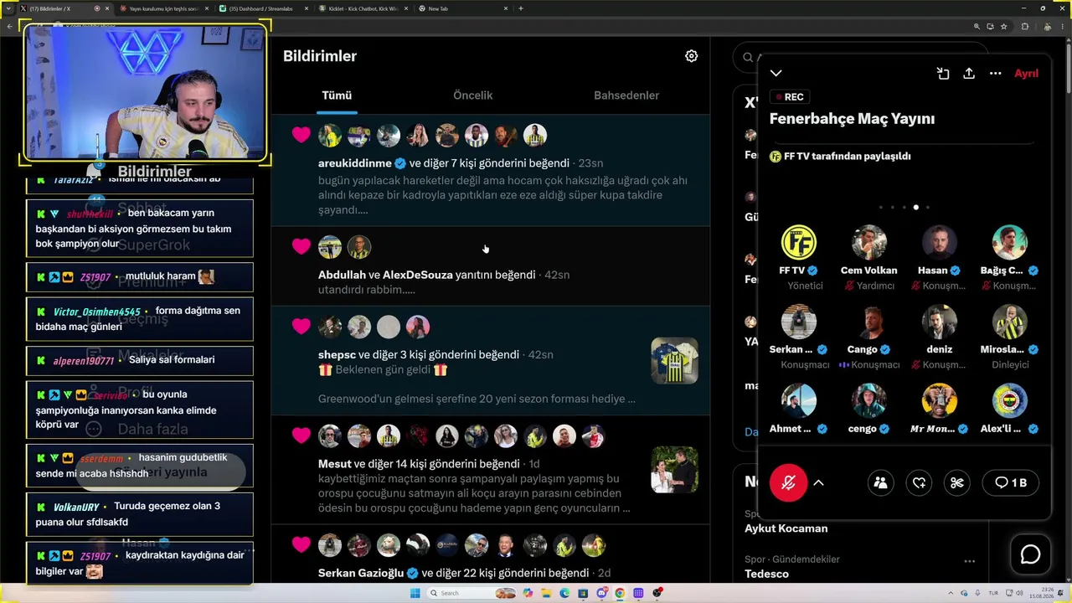
Task: Open the areukiddinme like notification
Action: [491, 171]
